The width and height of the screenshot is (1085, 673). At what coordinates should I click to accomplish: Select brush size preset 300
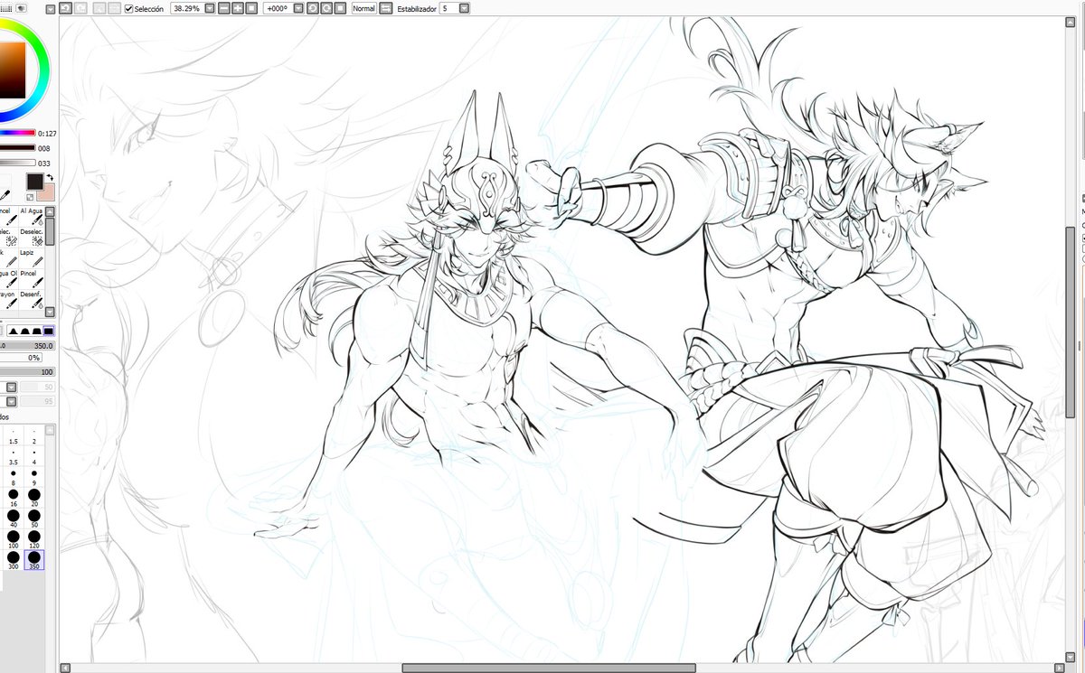(x=13, y=560)
